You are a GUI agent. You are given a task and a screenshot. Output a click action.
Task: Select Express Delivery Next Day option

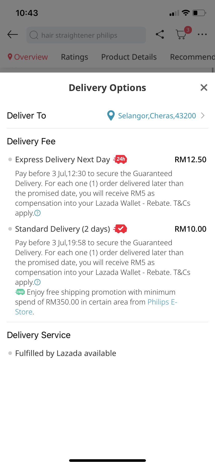[x=63, y=159]
